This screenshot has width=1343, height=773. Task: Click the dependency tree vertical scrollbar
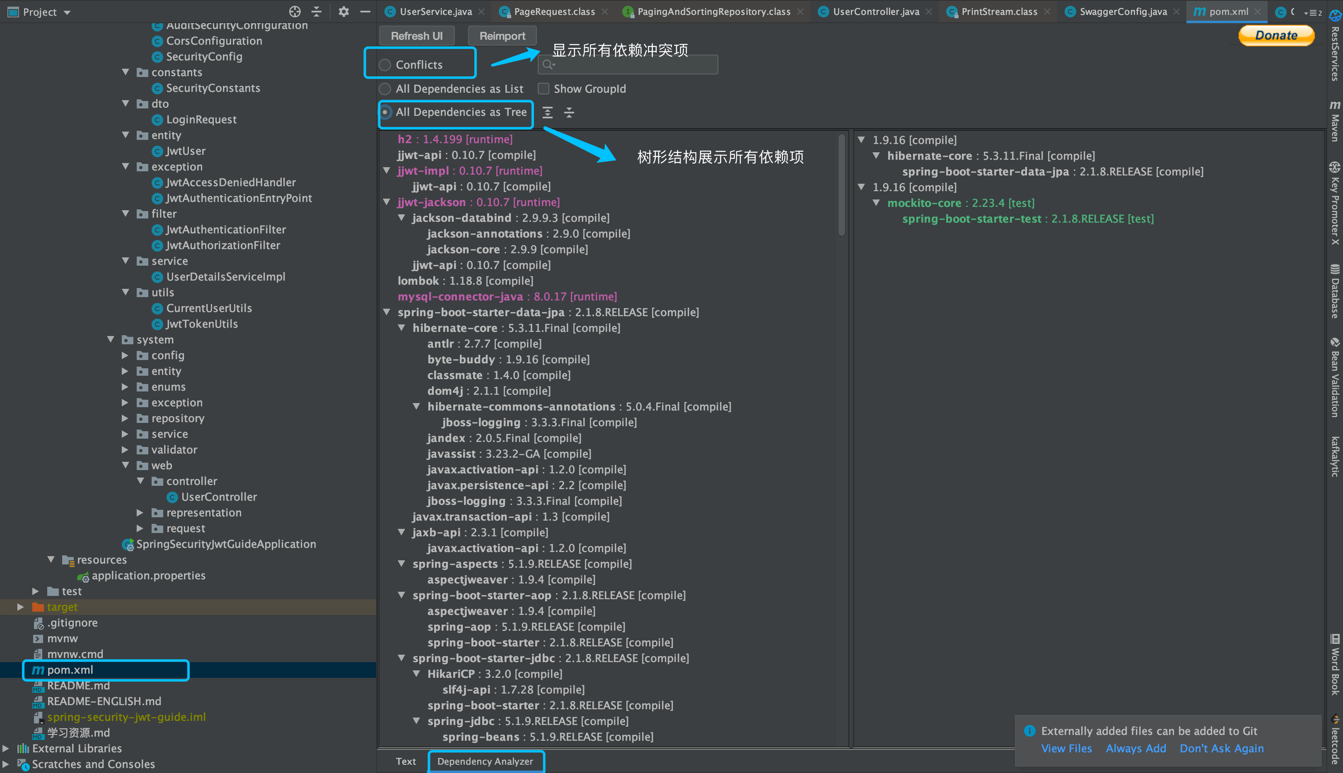click(841, 185)
